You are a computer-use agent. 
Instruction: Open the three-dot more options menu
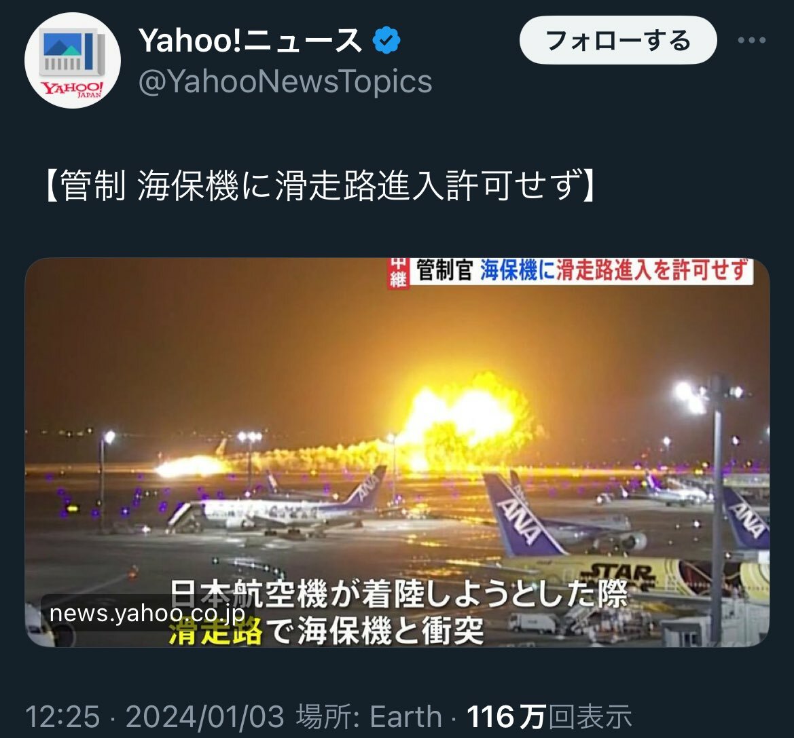[x=751, y=40]
